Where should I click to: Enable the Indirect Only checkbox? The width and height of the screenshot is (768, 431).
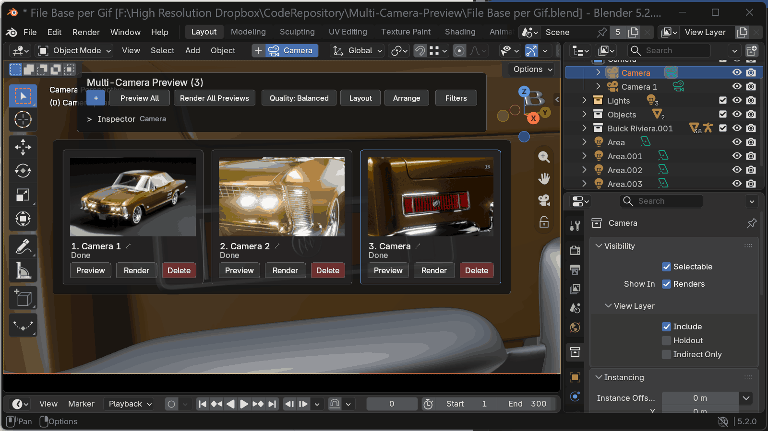666,354
